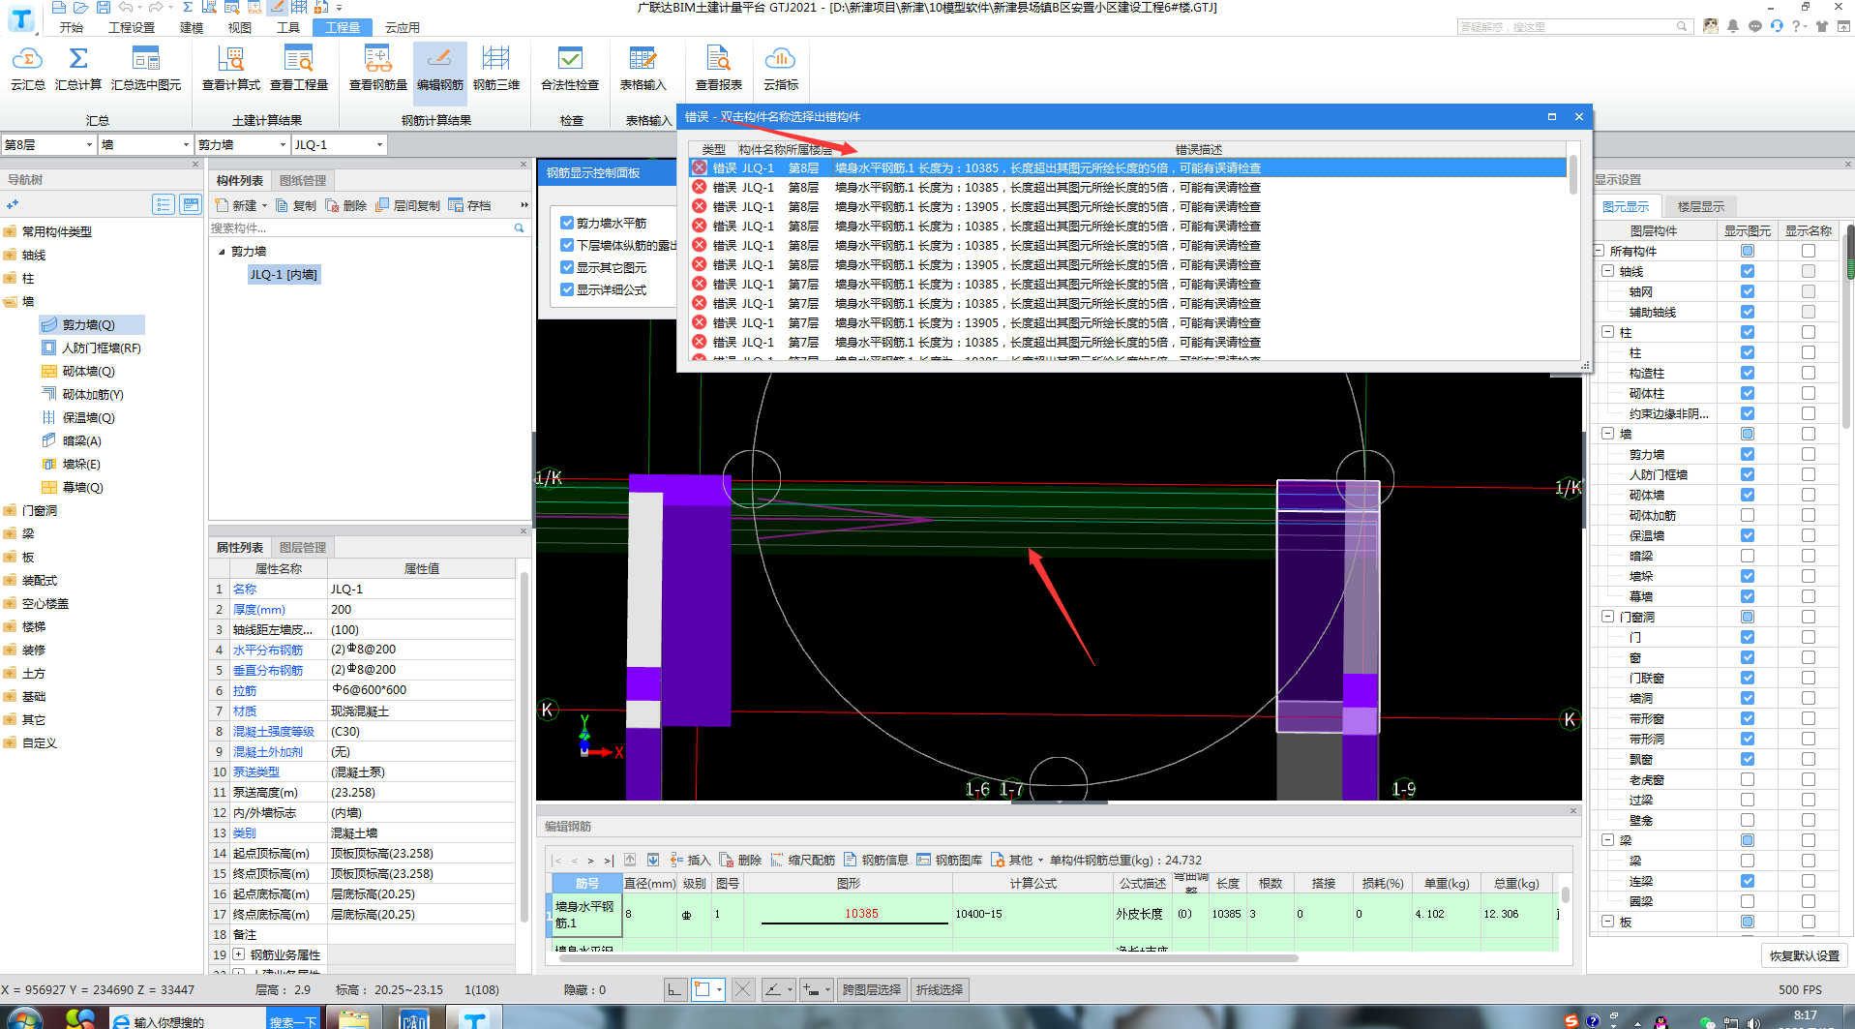Viewport: 1855px width, 1029px height.
Task: Select 剪力墙(Q) in navigation tree
Action: coord(89,324)
